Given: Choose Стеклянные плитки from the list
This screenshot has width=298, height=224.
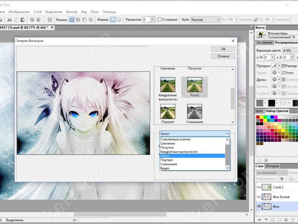Looking at the screenshot, I should [192, 139].
